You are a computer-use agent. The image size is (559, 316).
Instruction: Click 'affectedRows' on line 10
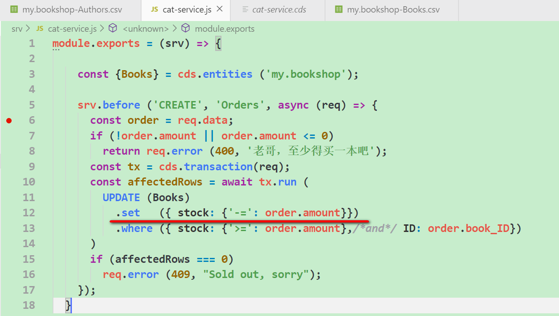tap(165, 182)
